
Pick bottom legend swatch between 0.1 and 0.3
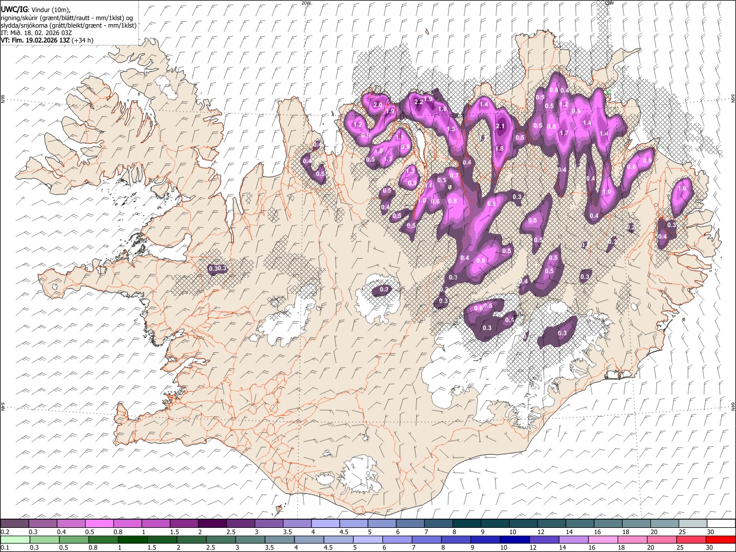point(15,540)
